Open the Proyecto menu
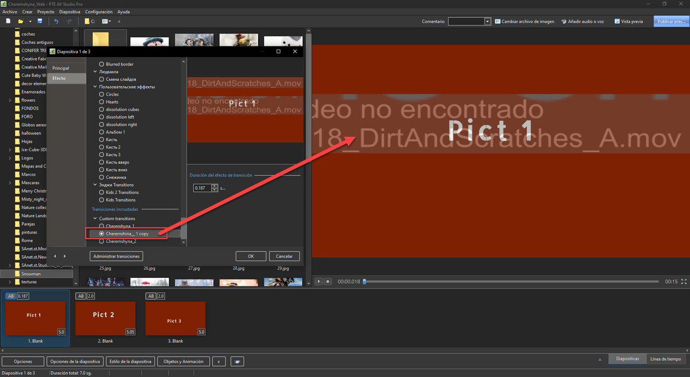 coord(46,11)
